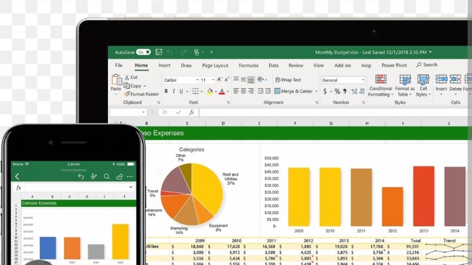Switch to the Insert ribbon tab
Viewport: 472px width, 265px height.
(165, 65)
